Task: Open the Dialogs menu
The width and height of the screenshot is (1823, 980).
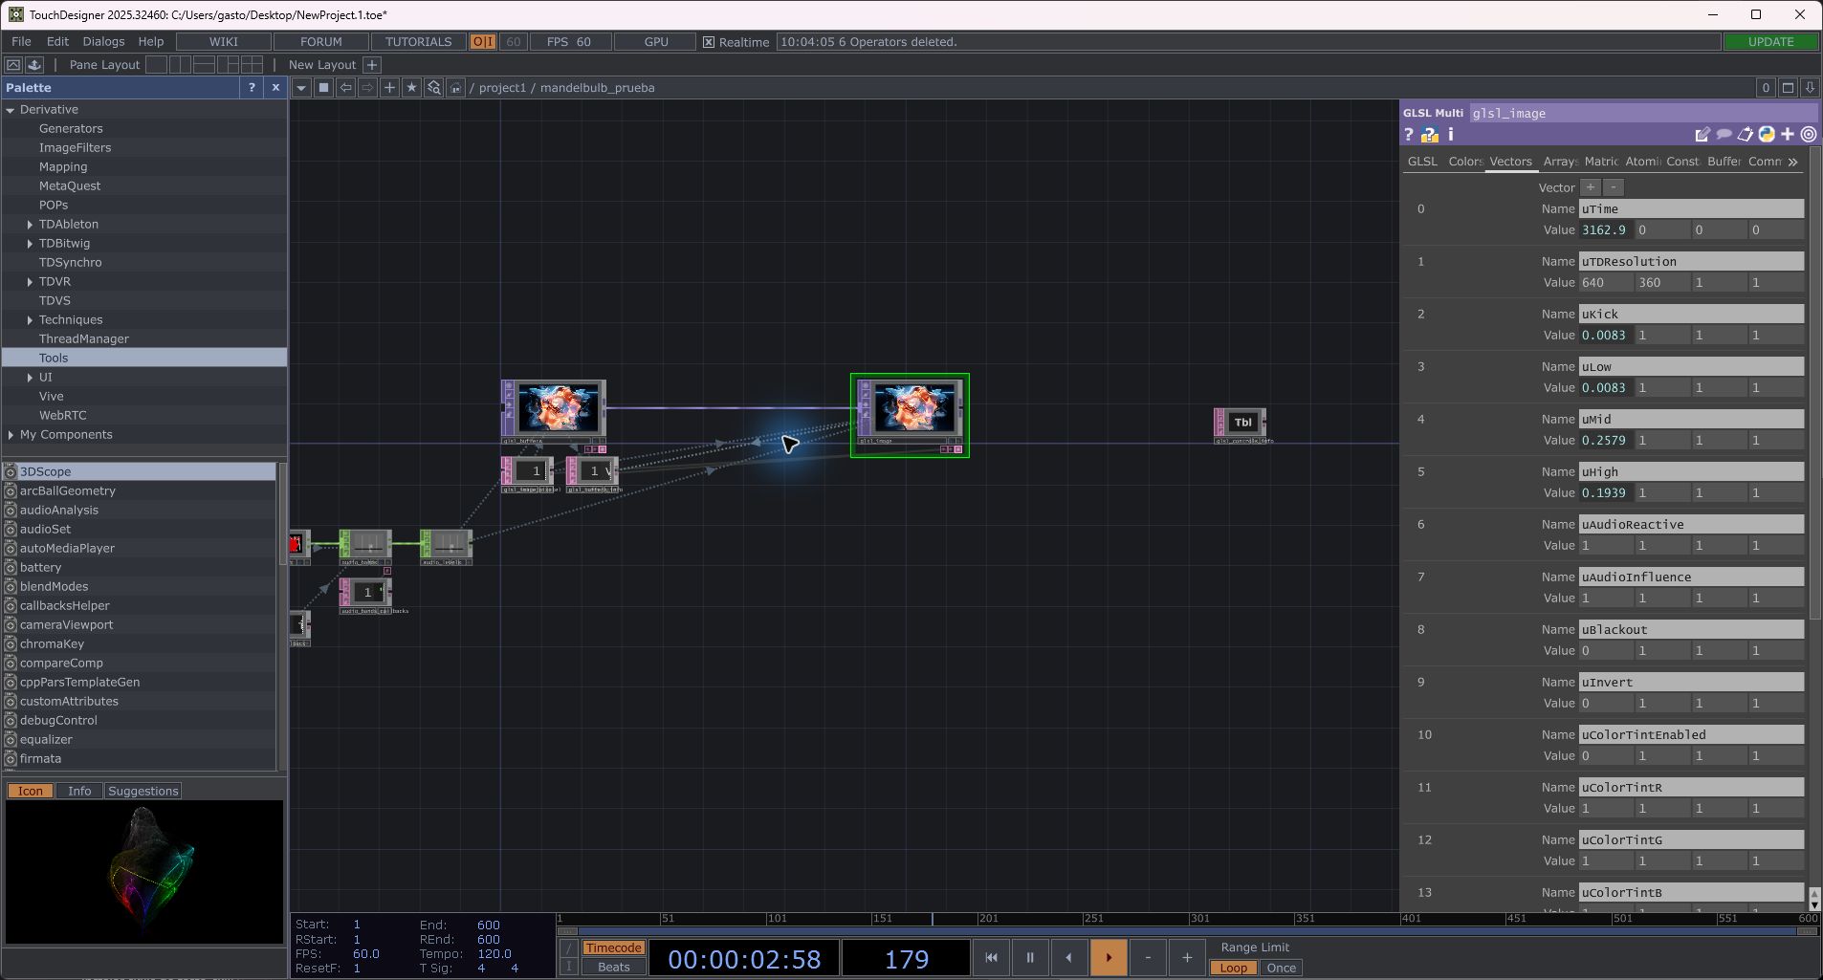Action: [103, 42]
